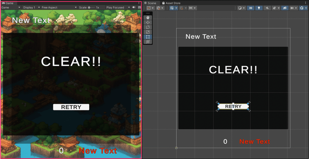Select the Transform tool
Image resolution: width=309 pixels, height=159 pixels.
[148, 42]
